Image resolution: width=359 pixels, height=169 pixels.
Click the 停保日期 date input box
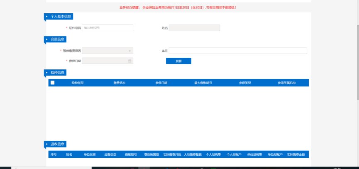point(105,61)
